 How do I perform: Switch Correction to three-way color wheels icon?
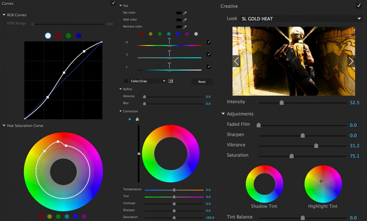(137, 119)
